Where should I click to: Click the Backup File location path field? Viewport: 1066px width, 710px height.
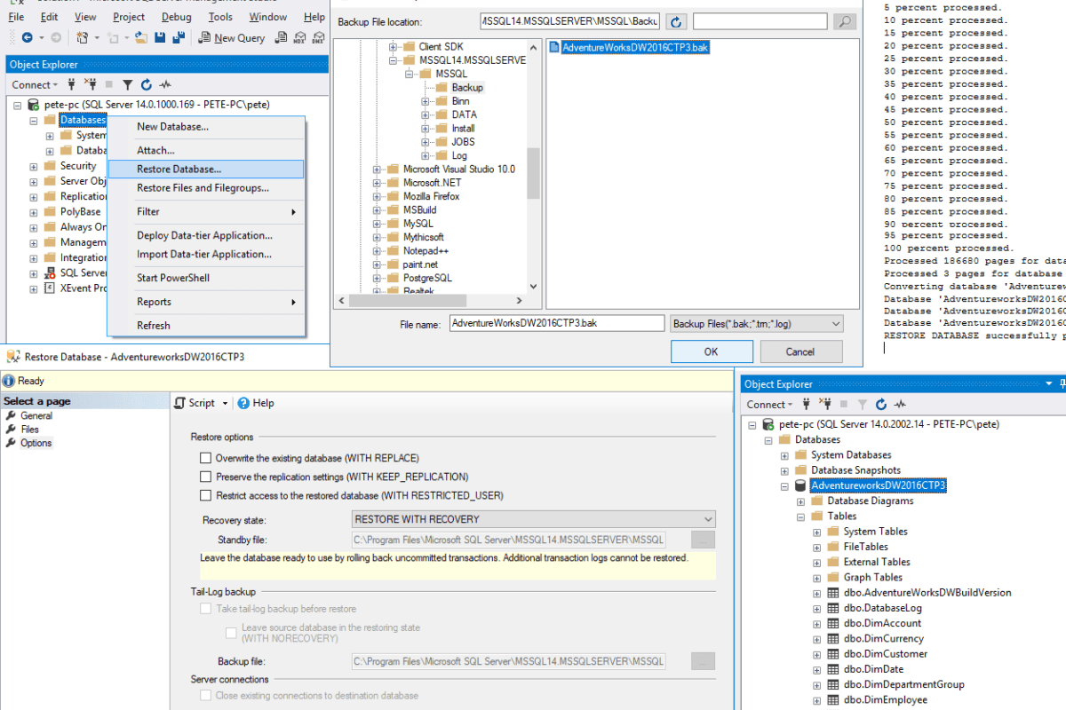(x=569, y=21)
